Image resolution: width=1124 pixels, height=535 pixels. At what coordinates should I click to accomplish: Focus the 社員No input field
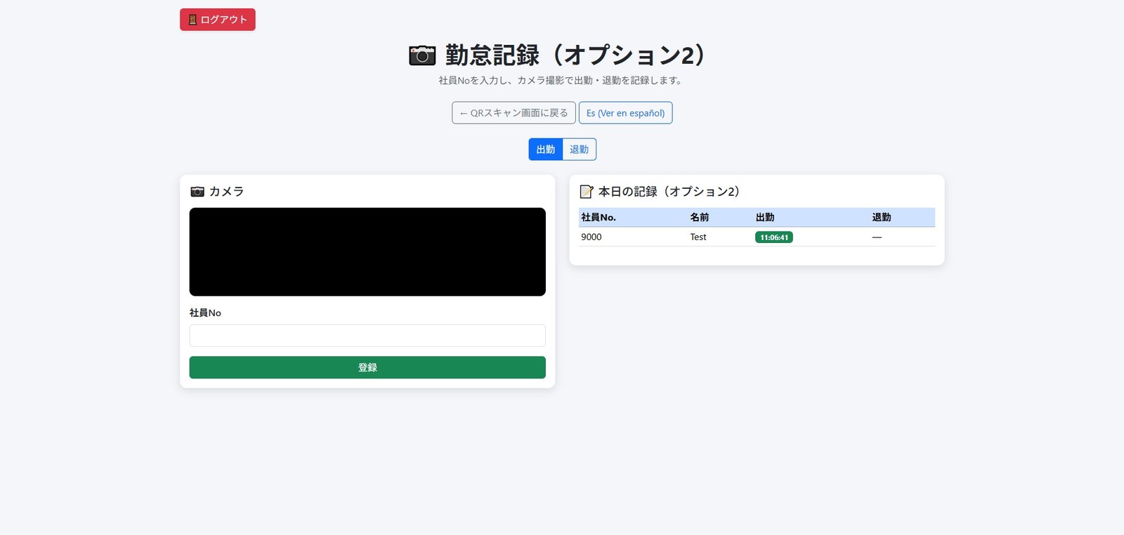point(367,336)
